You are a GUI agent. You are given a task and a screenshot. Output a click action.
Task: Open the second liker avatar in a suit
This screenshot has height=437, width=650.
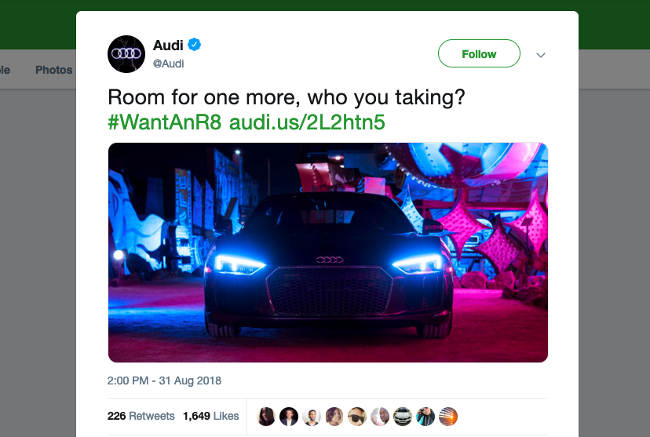click(289, 417)
